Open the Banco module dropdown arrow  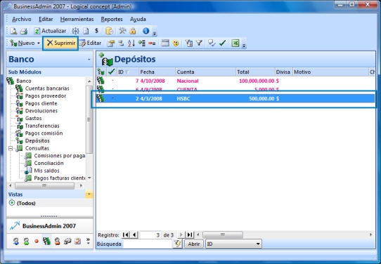coord(89,60)
